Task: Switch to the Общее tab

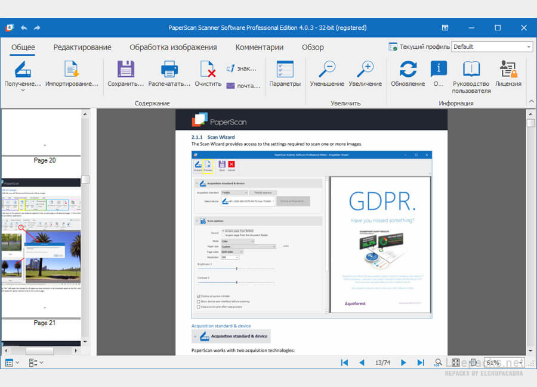Action: 23,47
